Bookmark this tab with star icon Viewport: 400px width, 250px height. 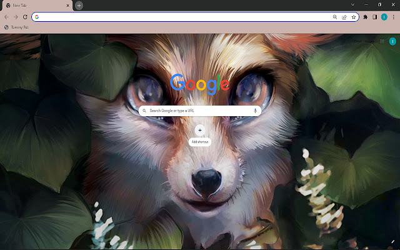(x=354, y=17)
